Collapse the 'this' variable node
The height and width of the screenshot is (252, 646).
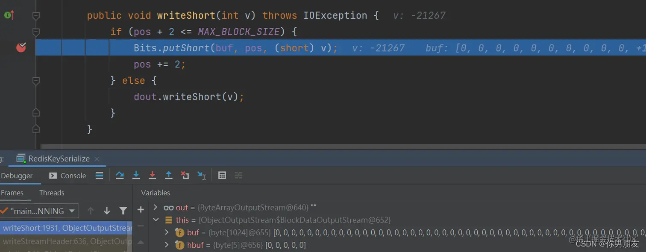click(x=156, y=220)
